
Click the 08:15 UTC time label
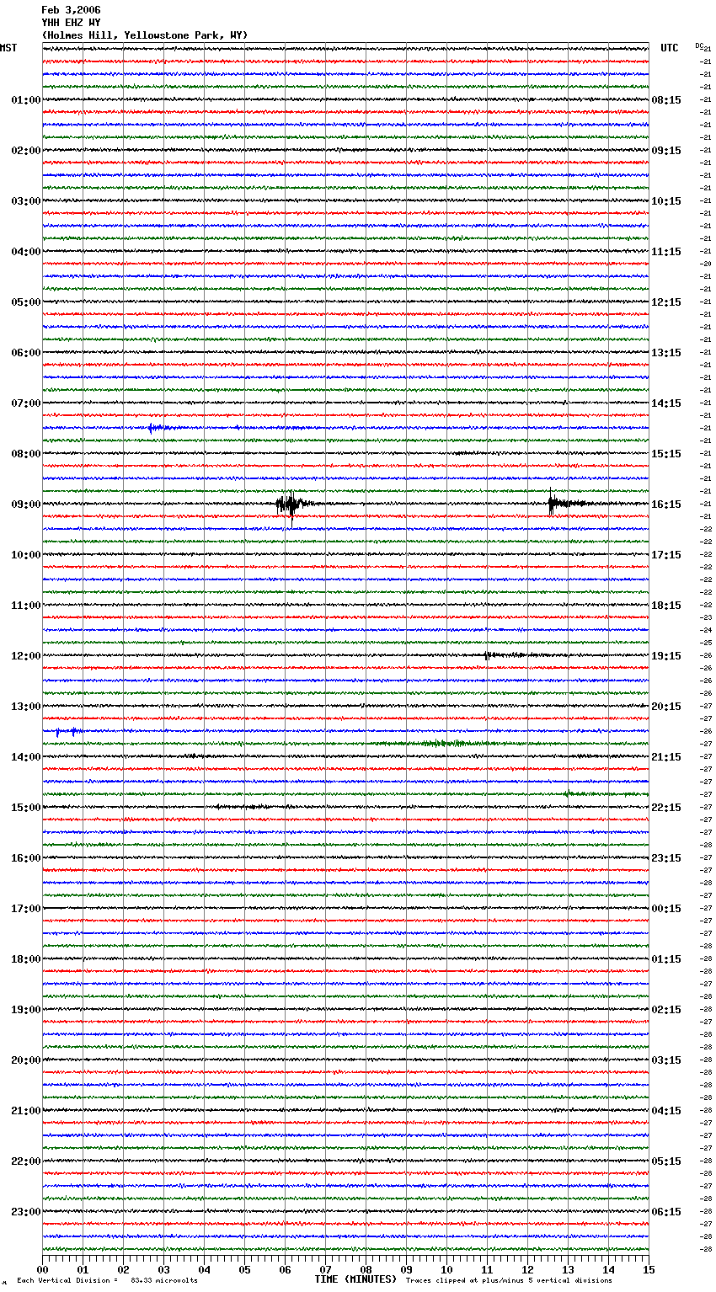pyautogui.click(x=666, y=100)
